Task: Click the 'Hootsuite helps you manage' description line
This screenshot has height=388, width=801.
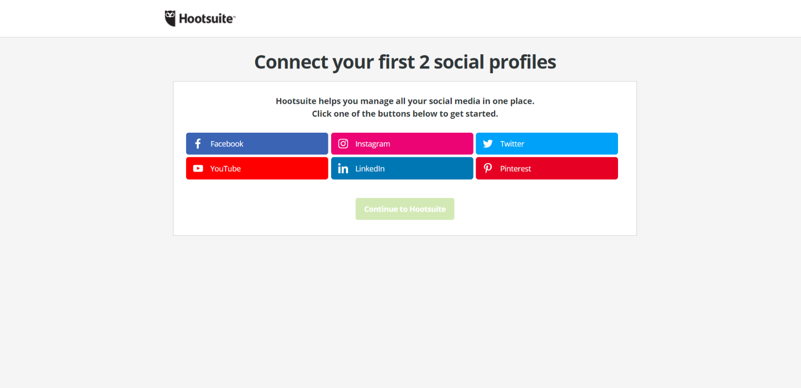Action: pos(405,101)
